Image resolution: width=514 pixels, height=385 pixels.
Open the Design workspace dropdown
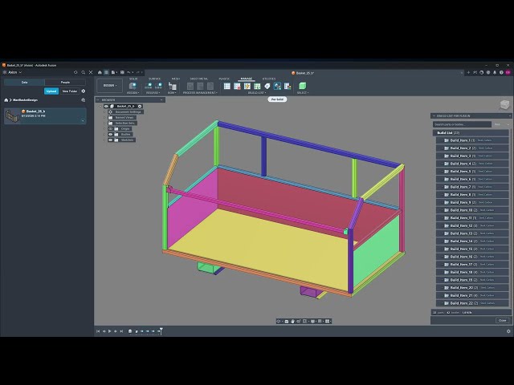(x=109, y=86)
